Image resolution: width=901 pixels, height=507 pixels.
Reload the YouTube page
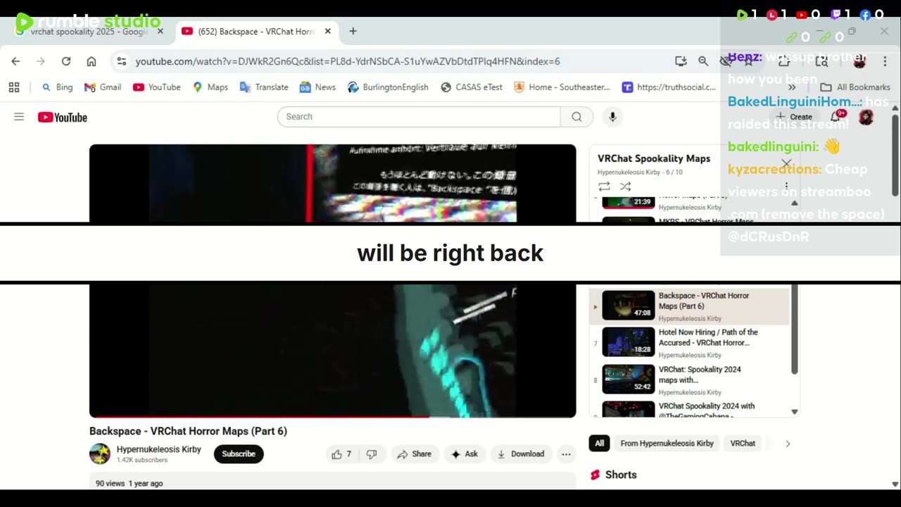[x=66, y=61]
